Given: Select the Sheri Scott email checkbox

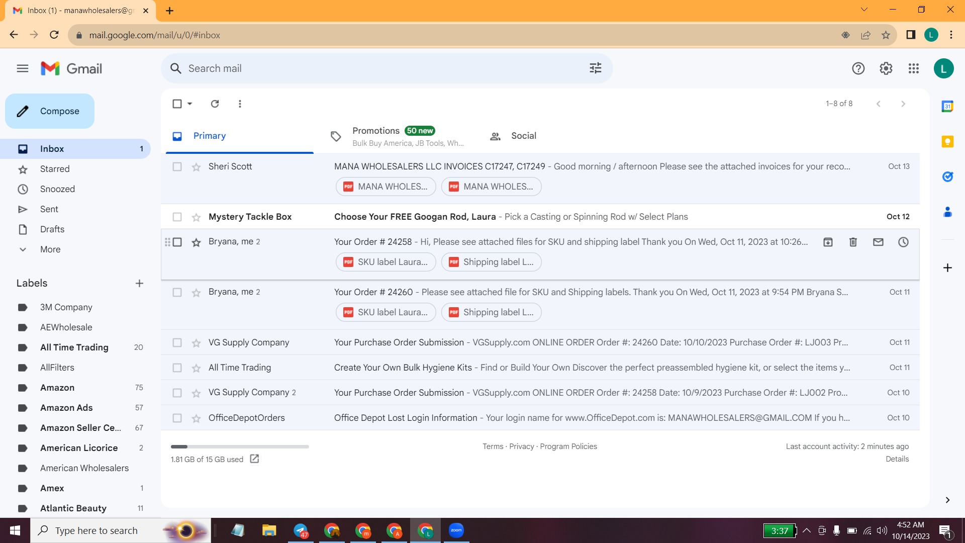Looking at the screenshot, I should point(177,166).
